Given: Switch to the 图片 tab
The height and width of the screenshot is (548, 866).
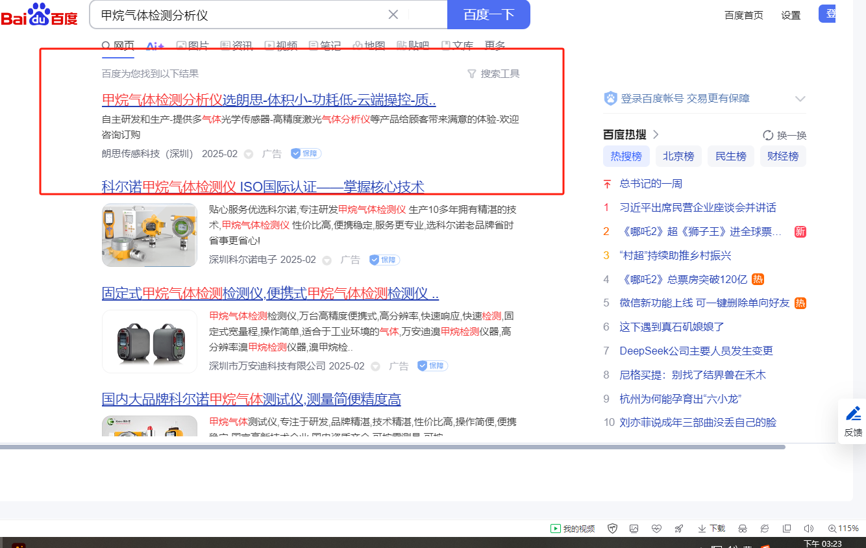Looking at the screenshot, I should 193,45.
